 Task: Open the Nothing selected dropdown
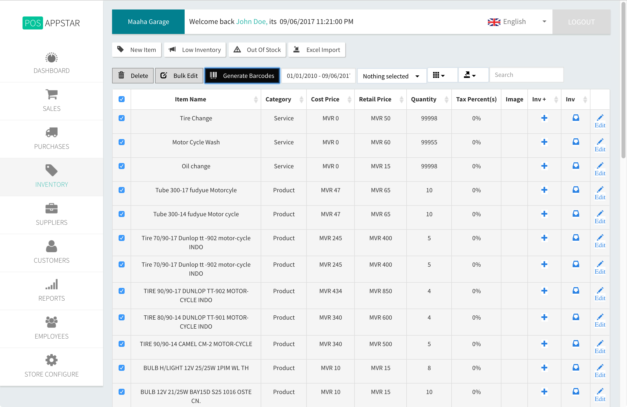pyautogui.click(x=391, y=76)
